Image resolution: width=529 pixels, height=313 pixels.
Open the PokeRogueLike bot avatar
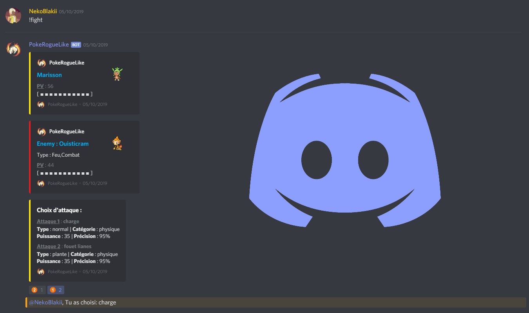[x=13, y=49]
